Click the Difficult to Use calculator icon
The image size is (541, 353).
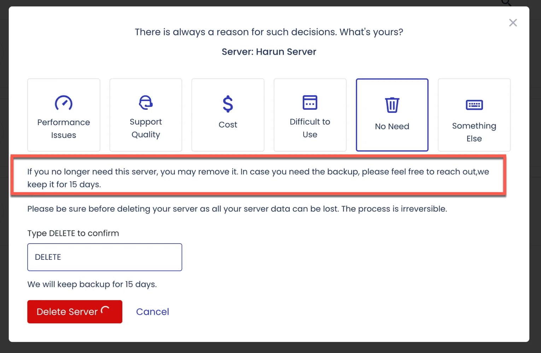[x=310, y=102]
